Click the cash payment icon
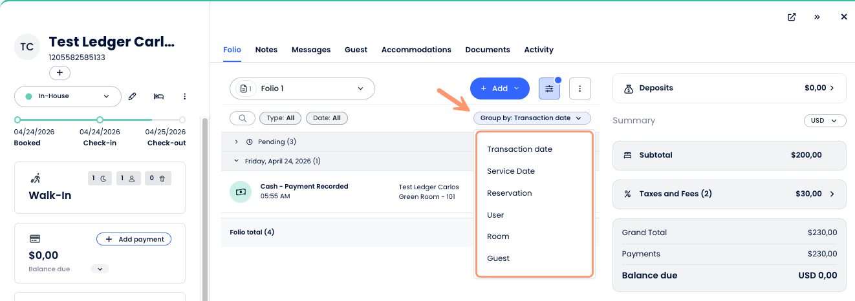855x301 pixels. click(x=241, y=192)
